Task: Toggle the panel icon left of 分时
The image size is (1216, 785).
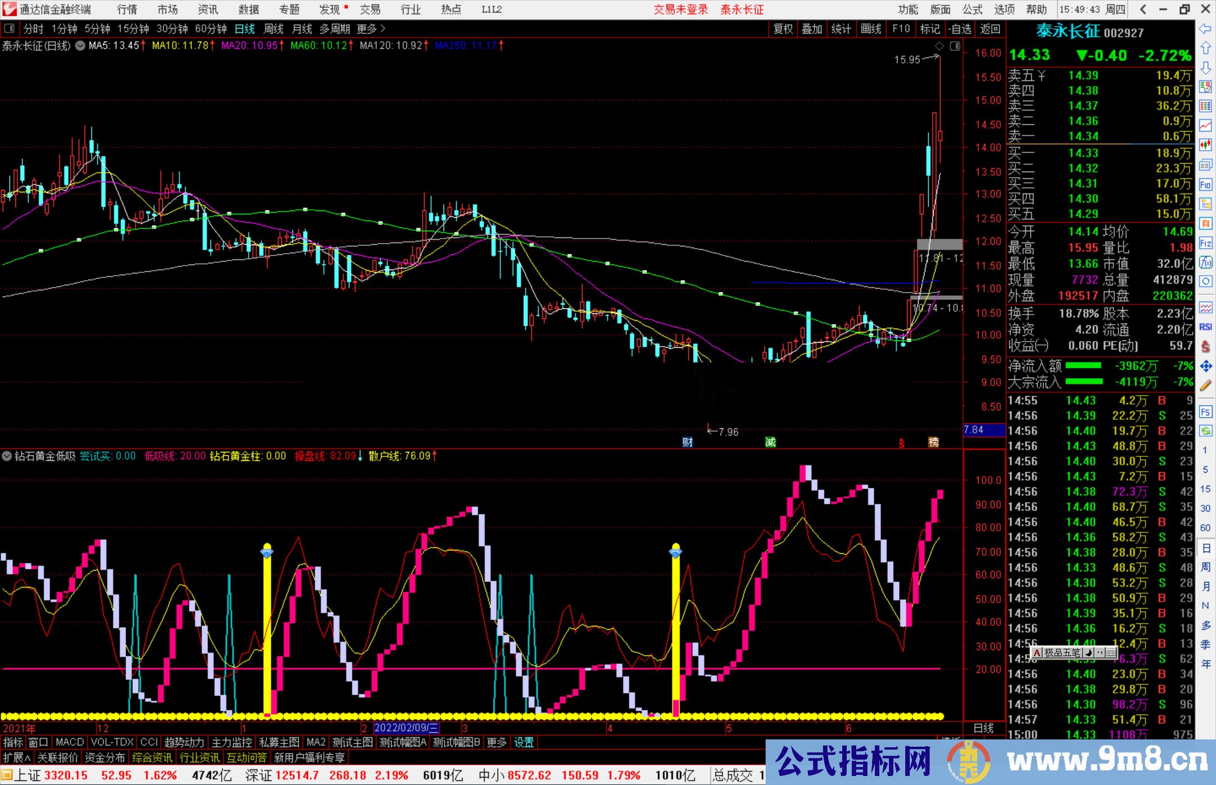Action: click(9, 29)
